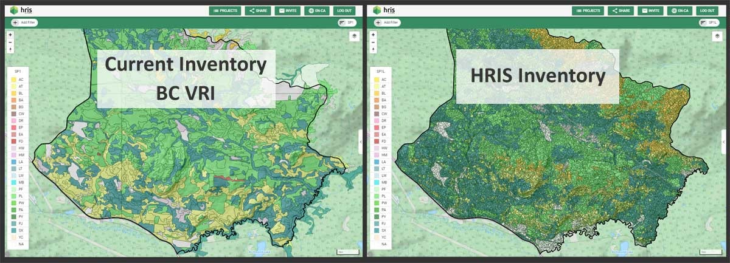
Task: Click Share button in the right window
Action: click(620, 10)
